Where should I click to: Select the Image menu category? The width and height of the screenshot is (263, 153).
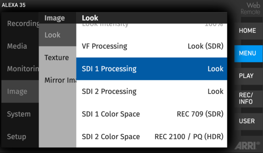20,91
